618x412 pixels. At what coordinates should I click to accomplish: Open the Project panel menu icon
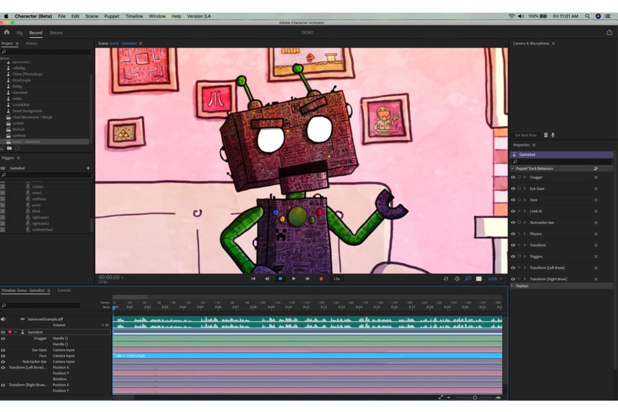click(x=17, y=43)
